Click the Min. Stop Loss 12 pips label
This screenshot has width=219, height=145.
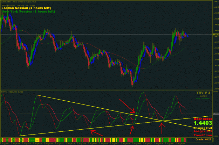click(x=26, y=6)
